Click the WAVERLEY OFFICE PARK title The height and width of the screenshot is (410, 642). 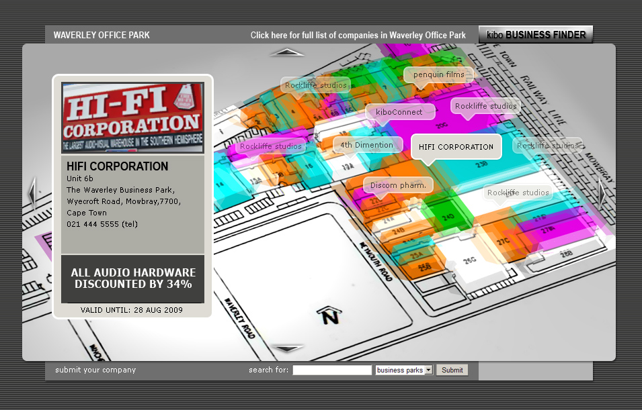102,35
